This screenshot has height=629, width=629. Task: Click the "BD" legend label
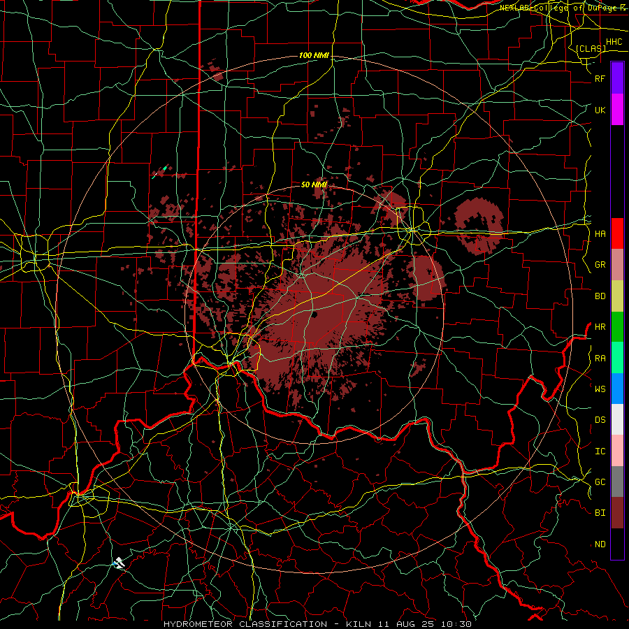pos(600,296)
